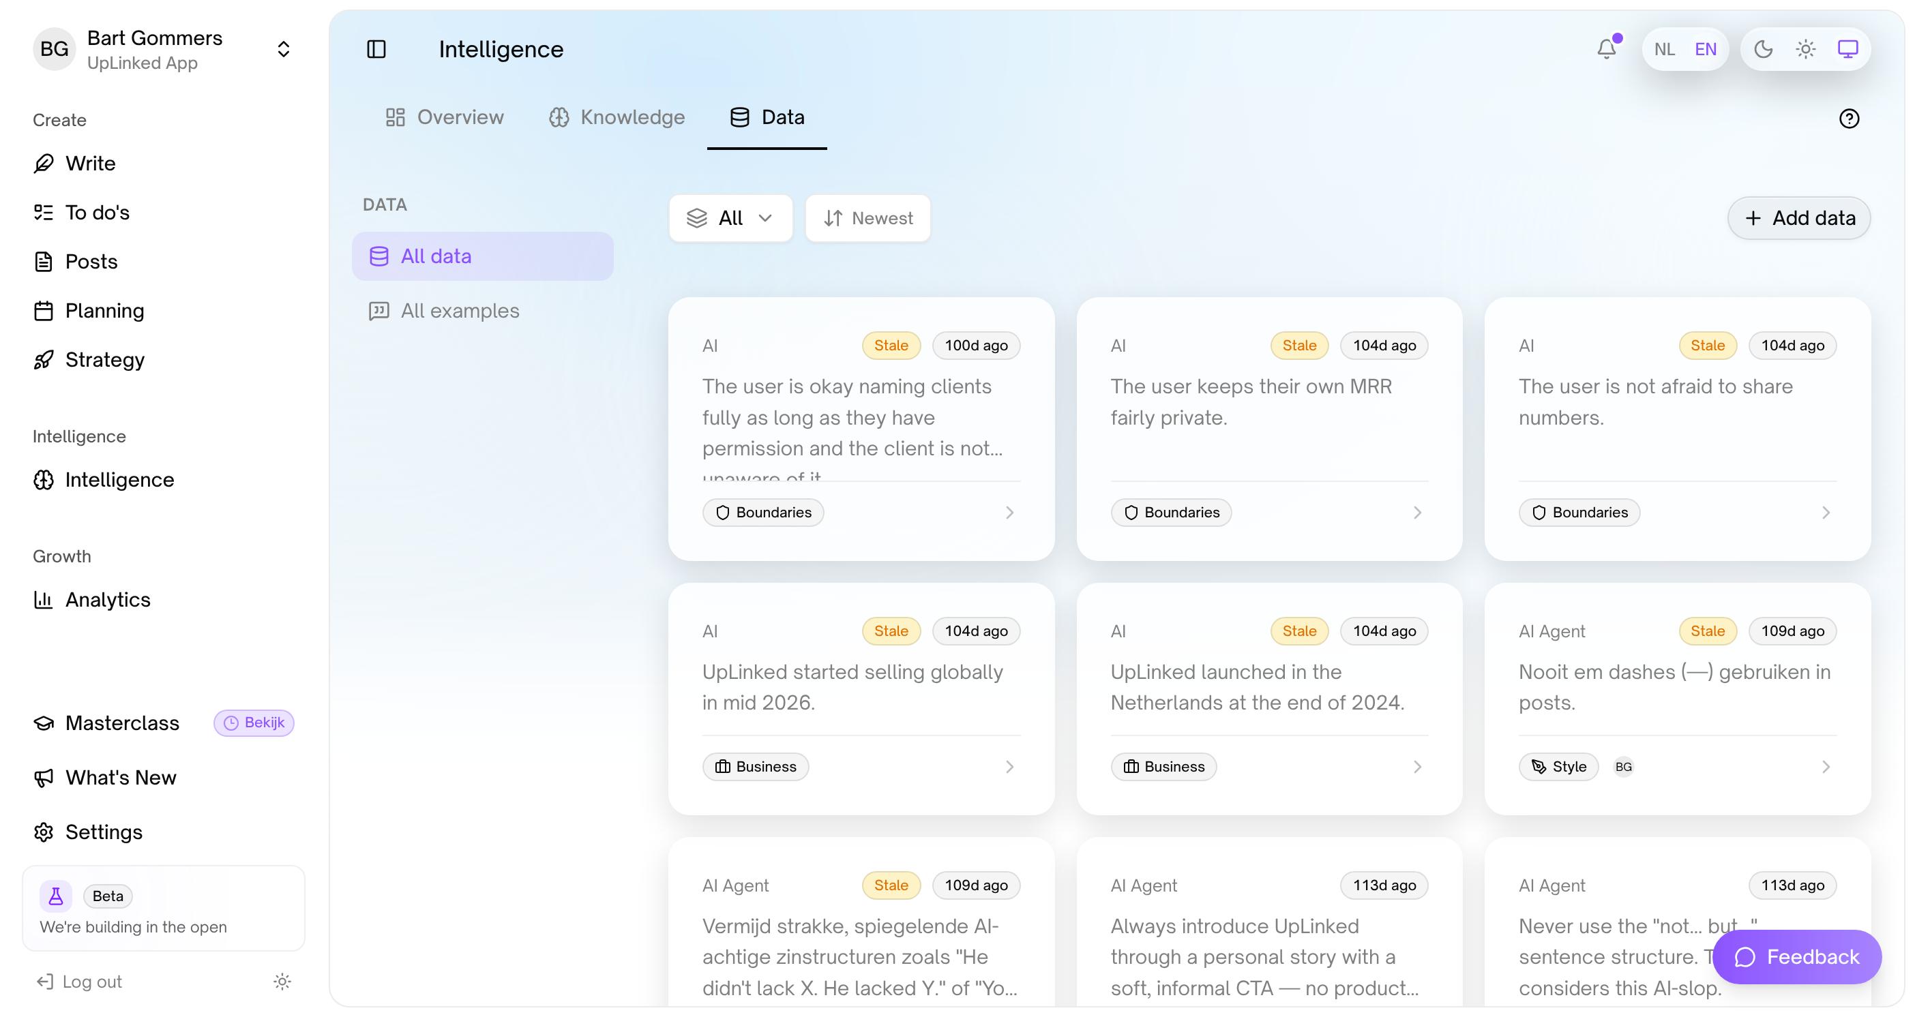Enable dark mode with moon icon

(x=1764, y=49)
